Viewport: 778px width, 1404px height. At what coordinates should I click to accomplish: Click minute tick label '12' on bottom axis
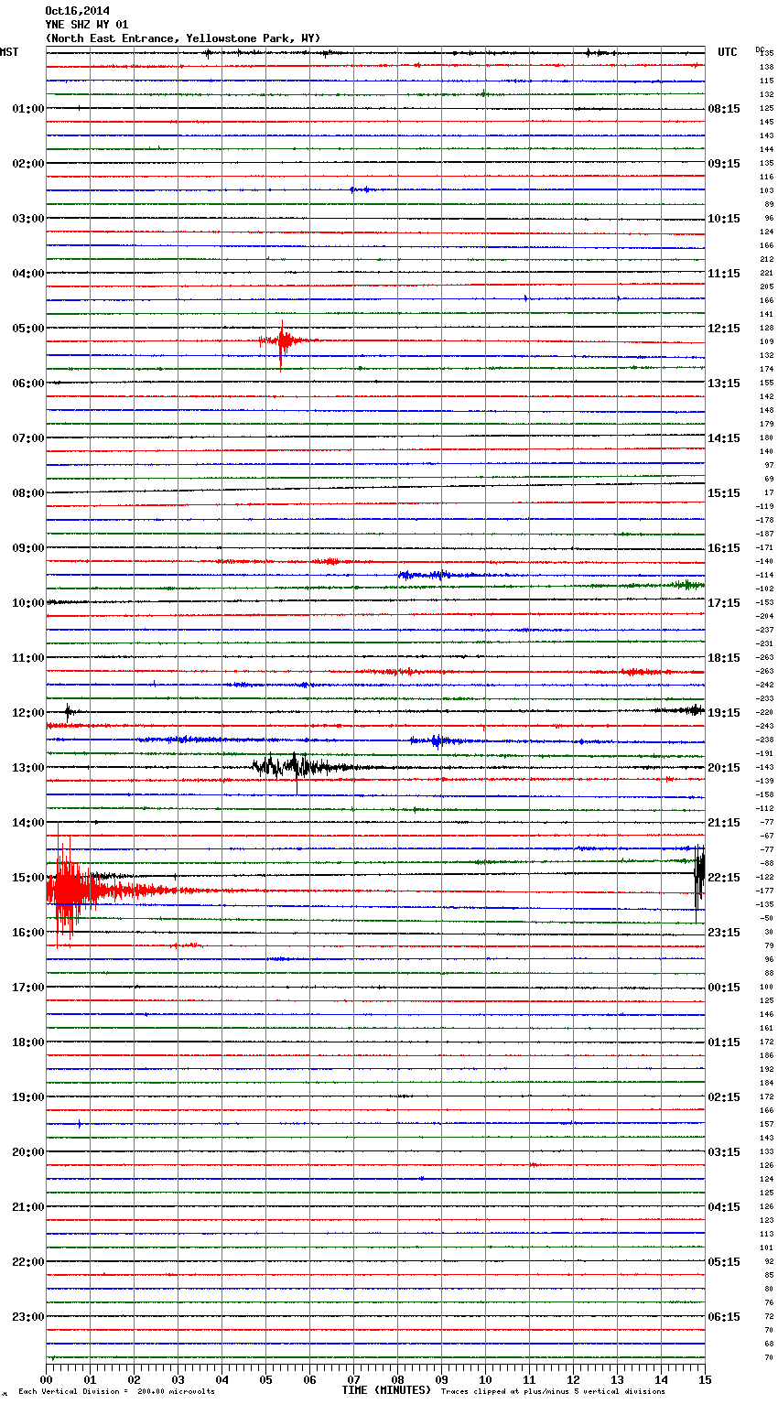click(x=573, y=1379)
